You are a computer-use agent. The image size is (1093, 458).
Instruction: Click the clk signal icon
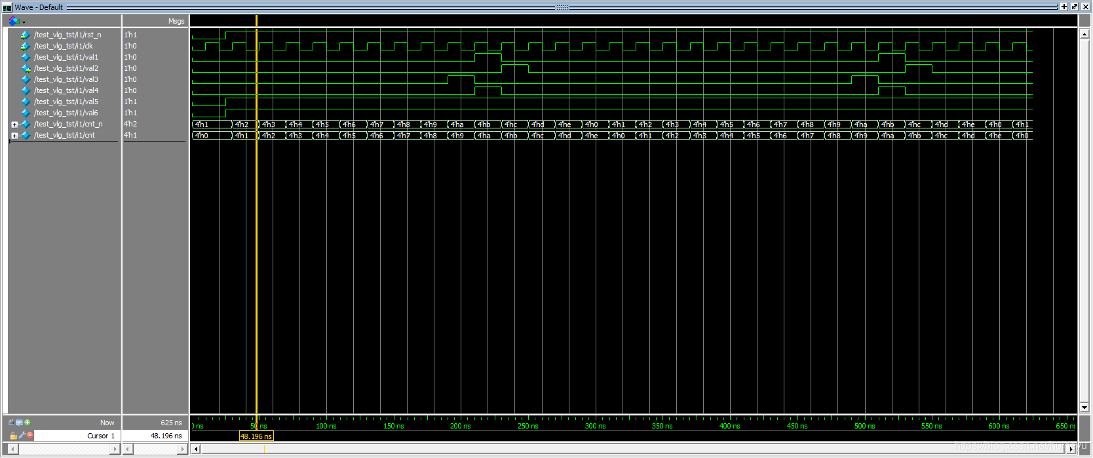(x=26, y=46)
